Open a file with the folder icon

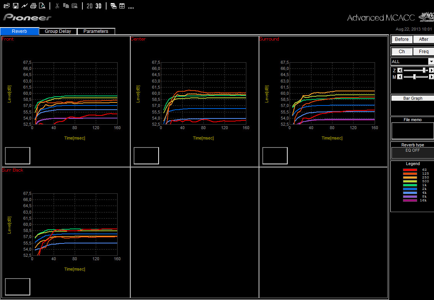[x=7, y=6]
